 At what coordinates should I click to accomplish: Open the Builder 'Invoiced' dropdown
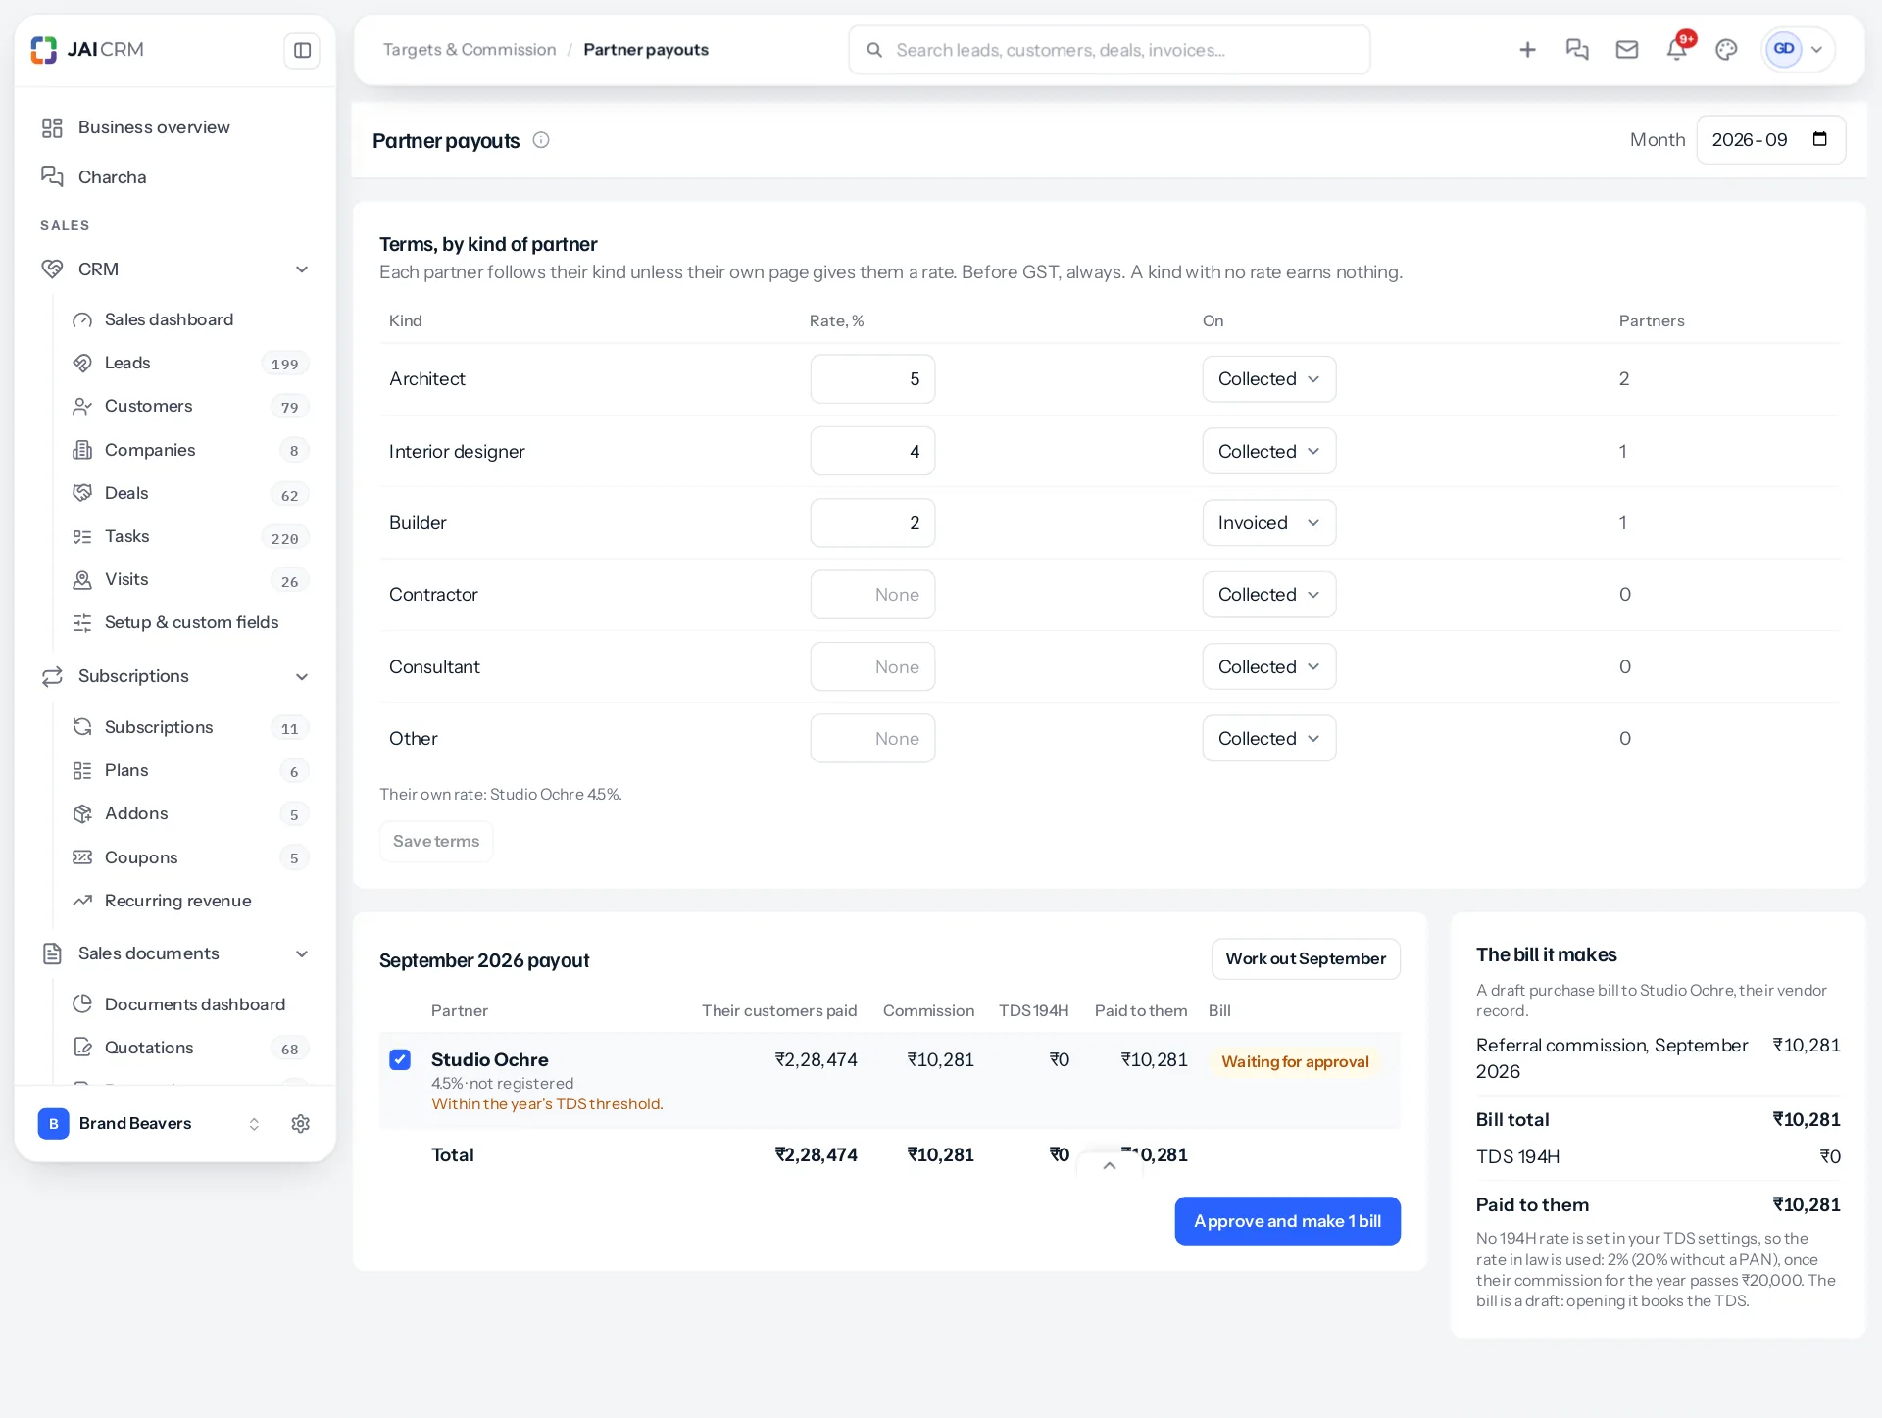coord(1269,523)
